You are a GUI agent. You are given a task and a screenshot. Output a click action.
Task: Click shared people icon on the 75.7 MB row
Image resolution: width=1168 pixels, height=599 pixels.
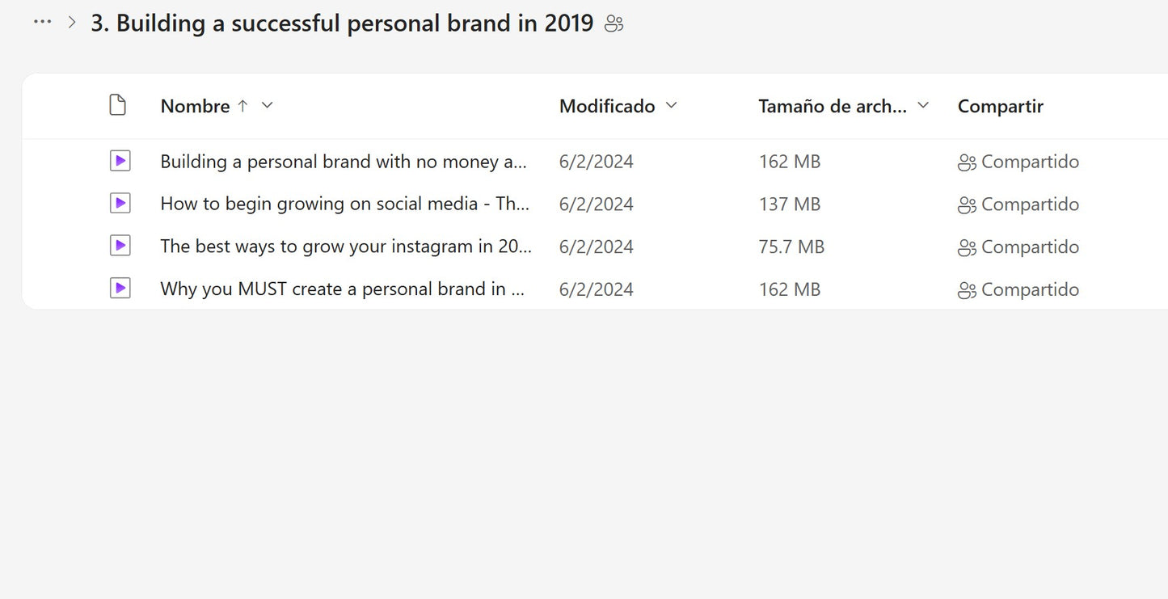pos(967,247)
